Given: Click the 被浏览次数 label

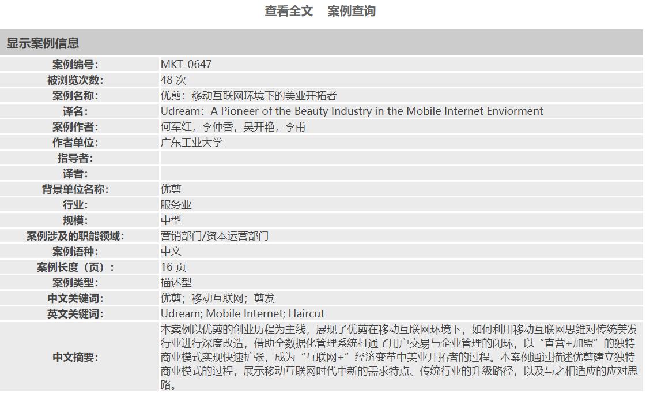Looking at the screenshot, I should [x=75, y=80].
